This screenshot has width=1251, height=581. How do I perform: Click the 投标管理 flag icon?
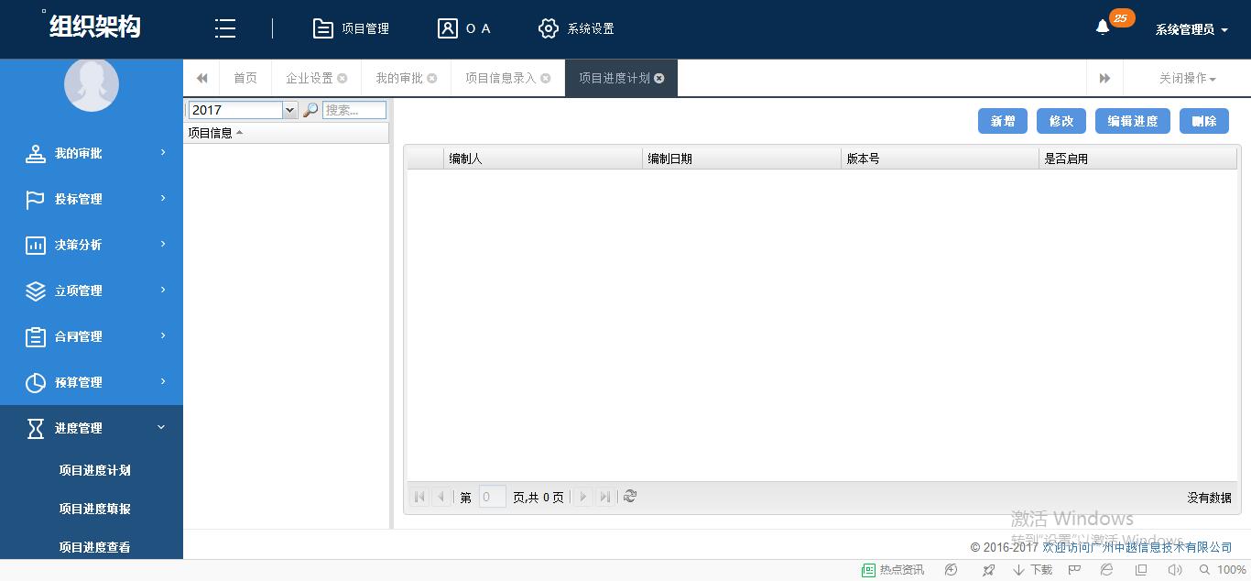(x=36, y=200)
